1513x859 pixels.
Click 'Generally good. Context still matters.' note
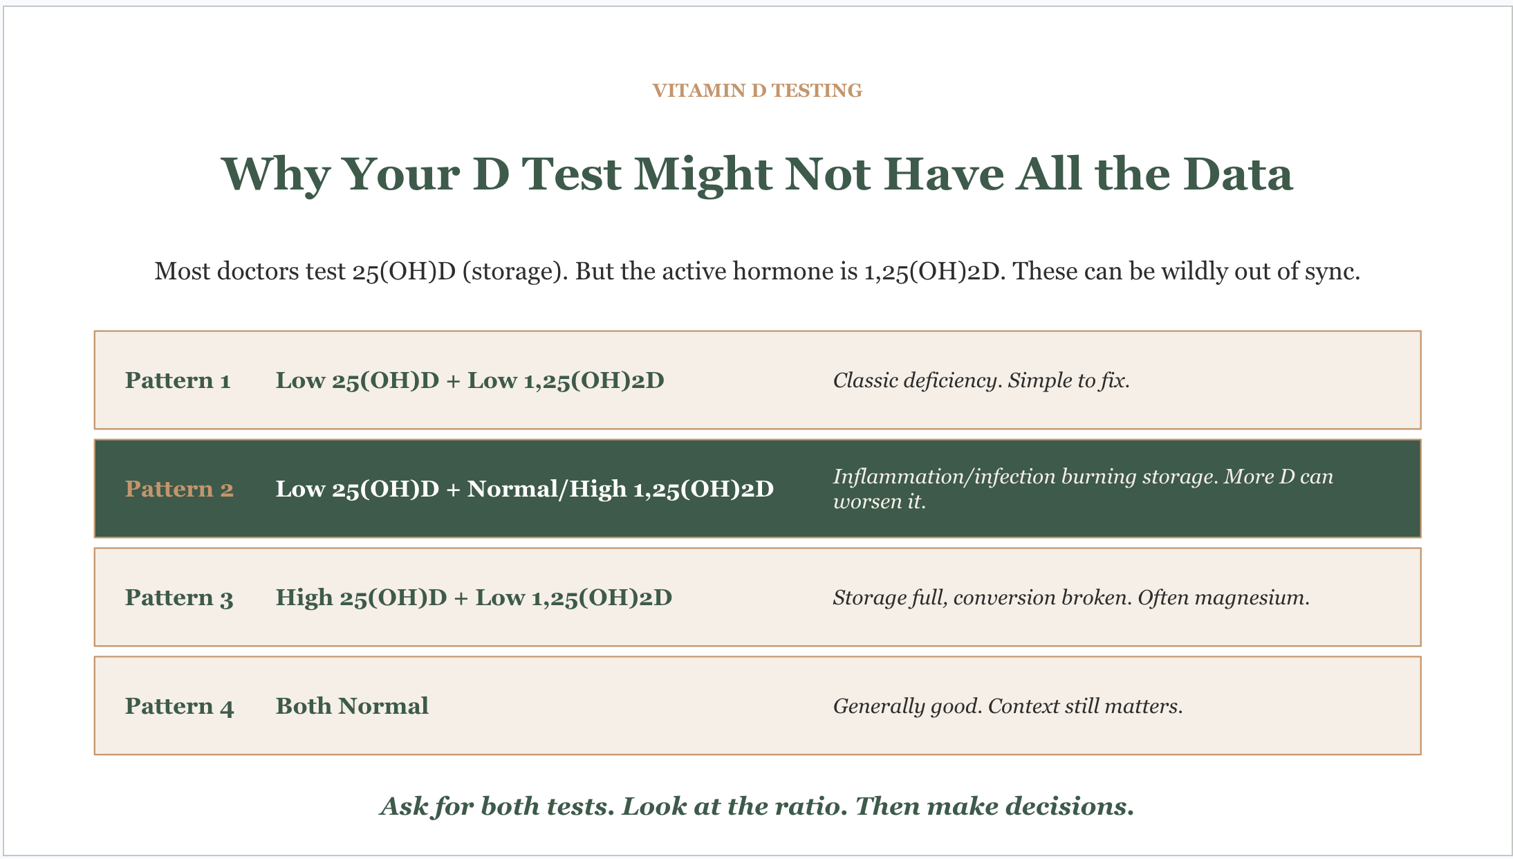click(1008, 706)
